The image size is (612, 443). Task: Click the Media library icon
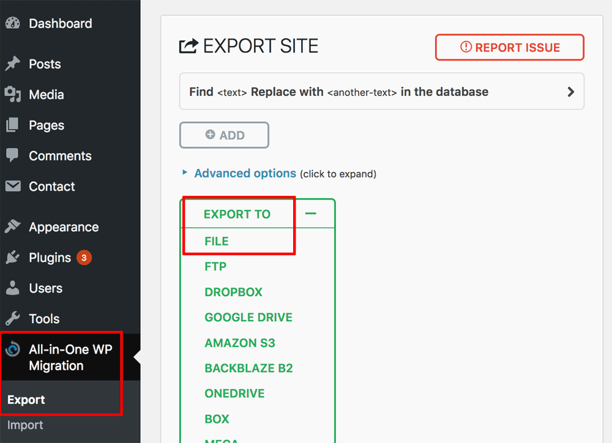click(x=12, y=94)
